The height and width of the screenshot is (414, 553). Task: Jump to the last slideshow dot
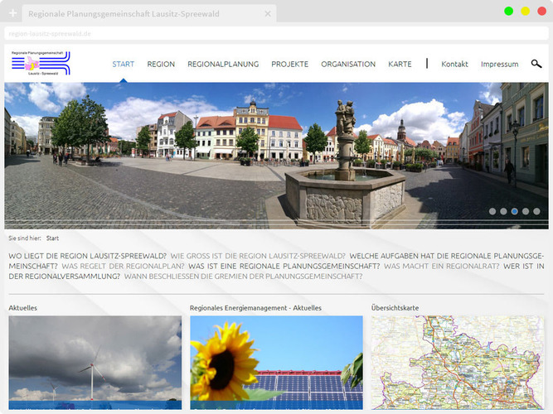[536, 211]
